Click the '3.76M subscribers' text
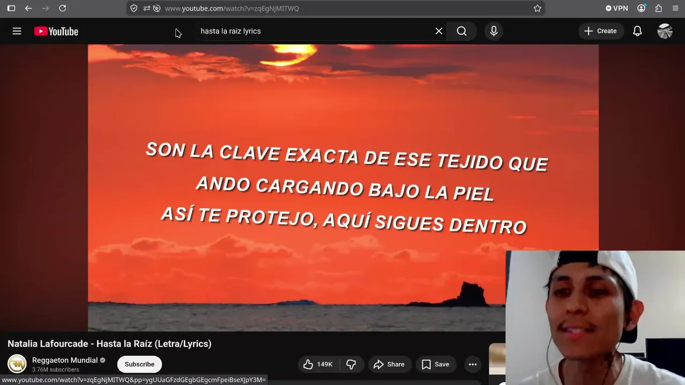Screen dimensions: 685x385 [55, 369]
